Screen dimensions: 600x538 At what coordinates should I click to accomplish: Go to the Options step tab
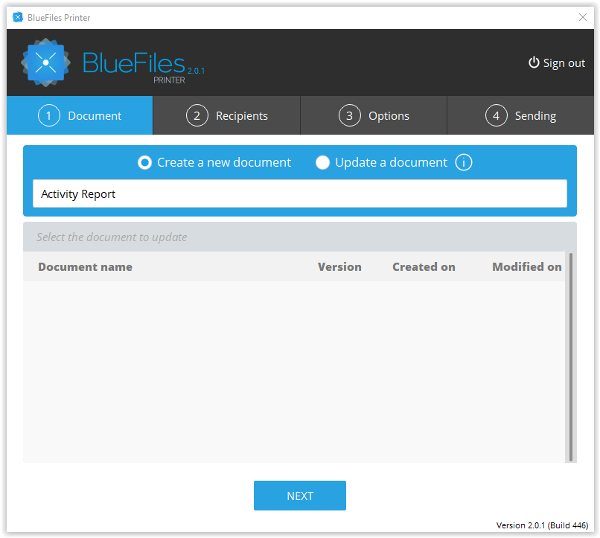pyautogui.click(x=374, y=115)
